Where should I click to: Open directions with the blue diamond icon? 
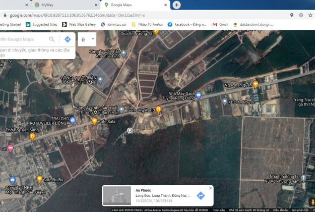[x=68, y=39]
